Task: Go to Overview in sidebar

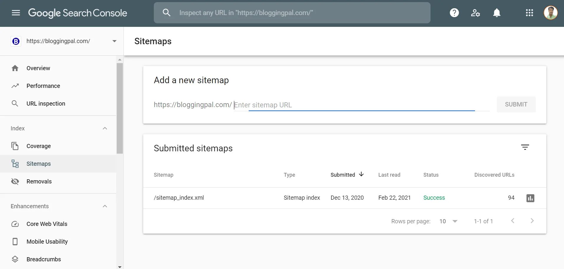Action: point(38,68)
